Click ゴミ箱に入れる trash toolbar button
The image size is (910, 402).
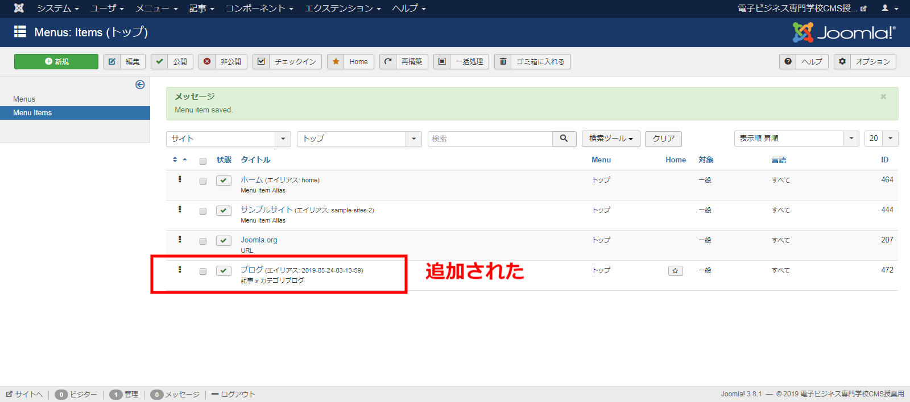click(532, 61)
